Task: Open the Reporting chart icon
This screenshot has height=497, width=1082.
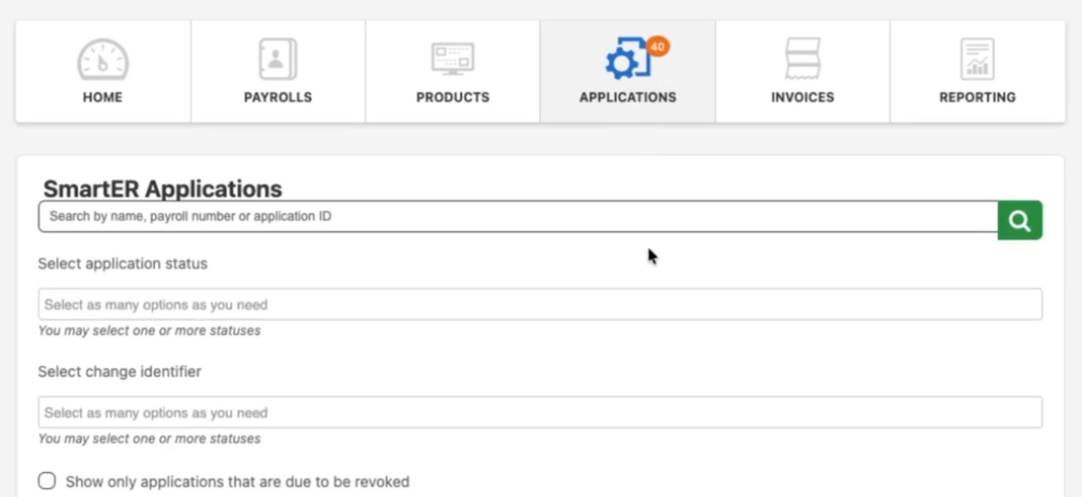Action: click(977, 59)
